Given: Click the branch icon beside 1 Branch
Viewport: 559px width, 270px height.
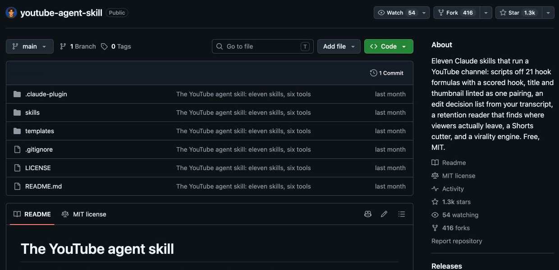Looking at the screenshot, I should [x=63, y=46].
